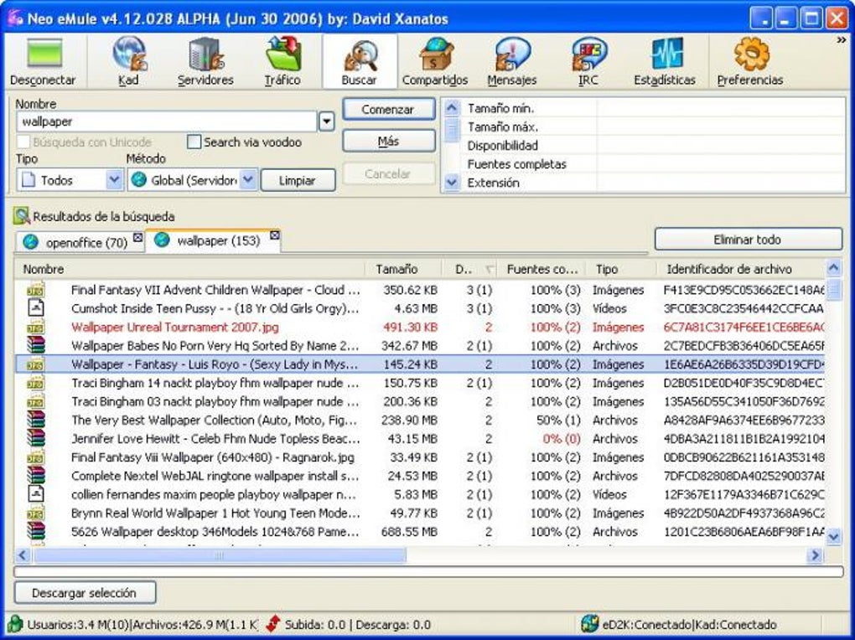Click the Fuentes completas filter row
This screenshot has height=640, width=855.
click(x=653, y=164)
